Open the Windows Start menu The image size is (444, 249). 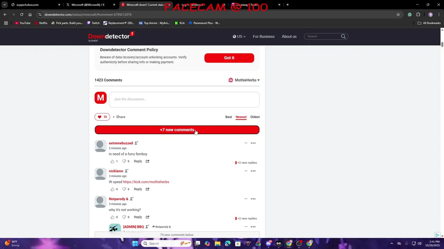(135, 243)
